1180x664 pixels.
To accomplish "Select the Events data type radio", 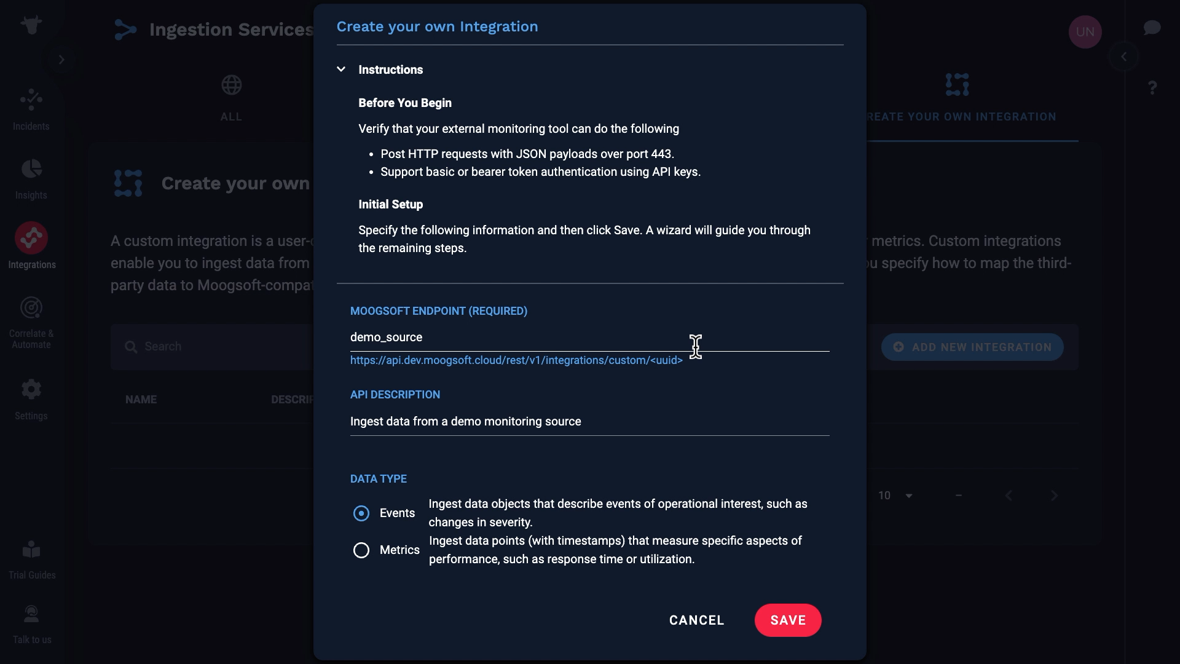I will point(361,513).
